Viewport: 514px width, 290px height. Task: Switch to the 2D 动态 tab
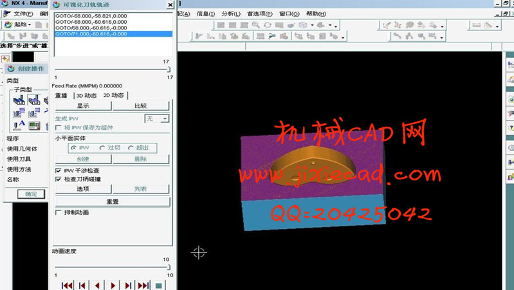coord(113,95)
